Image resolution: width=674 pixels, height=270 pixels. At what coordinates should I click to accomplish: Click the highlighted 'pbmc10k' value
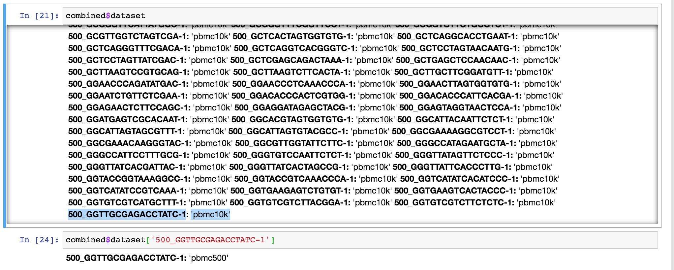point(210,214)
